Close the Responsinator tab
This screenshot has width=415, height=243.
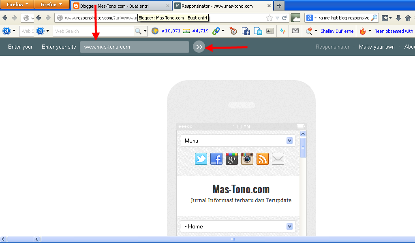pos(269,6)
